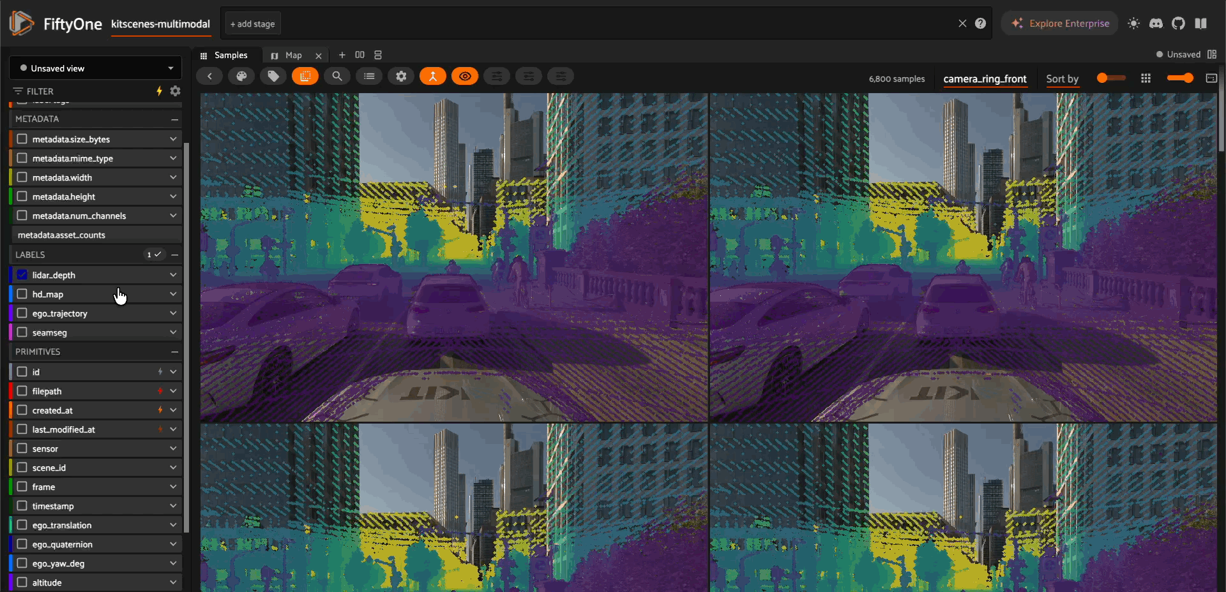Toggle the patches selection tool
1226x592 pixels.
coord(305,77)
